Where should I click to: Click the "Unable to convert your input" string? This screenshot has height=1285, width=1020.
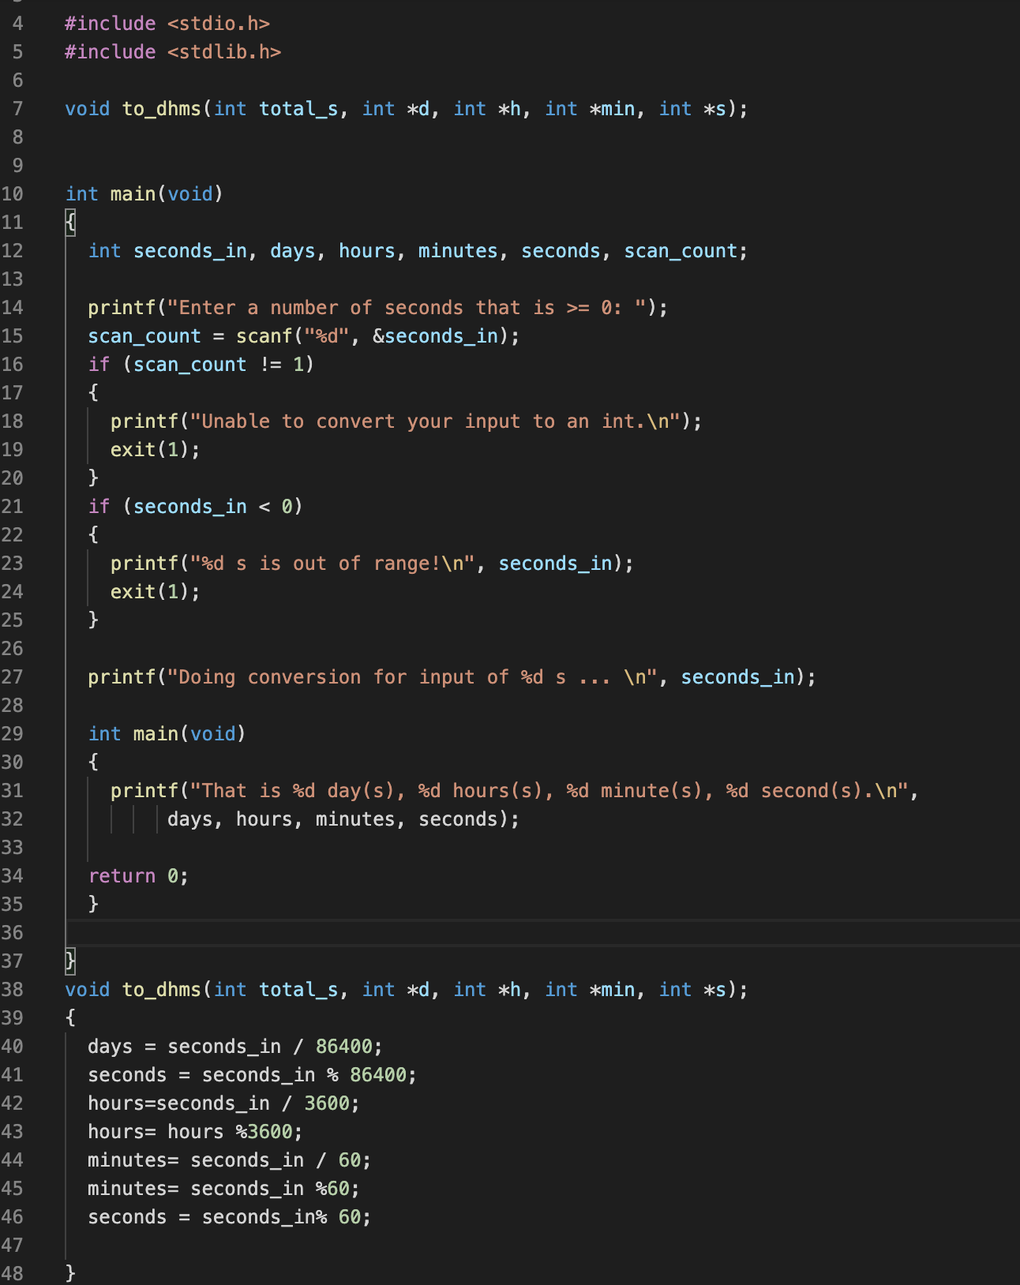(x=435, y=421)
